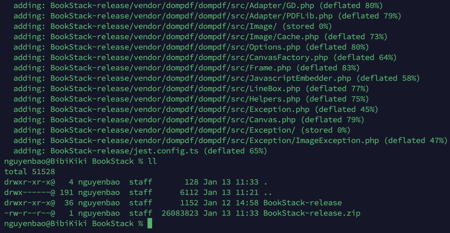450x233 pixels.
Task: Click the LineBox.php path text
Action: point(275,89)
